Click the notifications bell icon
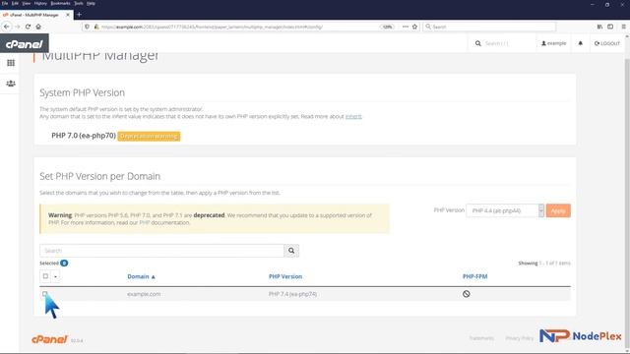630x354 pixels. click(580, 43)
